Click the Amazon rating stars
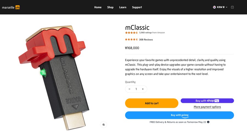247x131 pixels. [131, 33]
